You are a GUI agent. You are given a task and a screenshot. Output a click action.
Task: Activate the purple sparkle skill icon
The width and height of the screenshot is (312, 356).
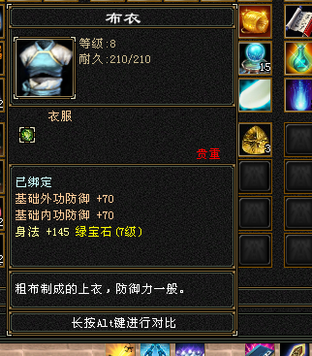pos(190,350)
